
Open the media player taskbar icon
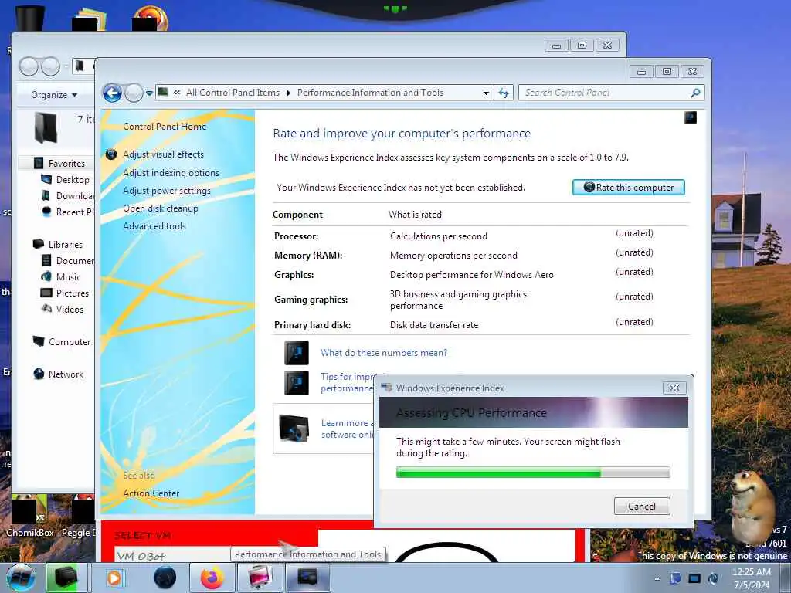115,578
